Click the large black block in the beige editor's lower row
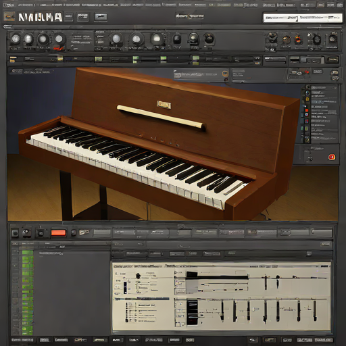 click(x=193, y=312)
